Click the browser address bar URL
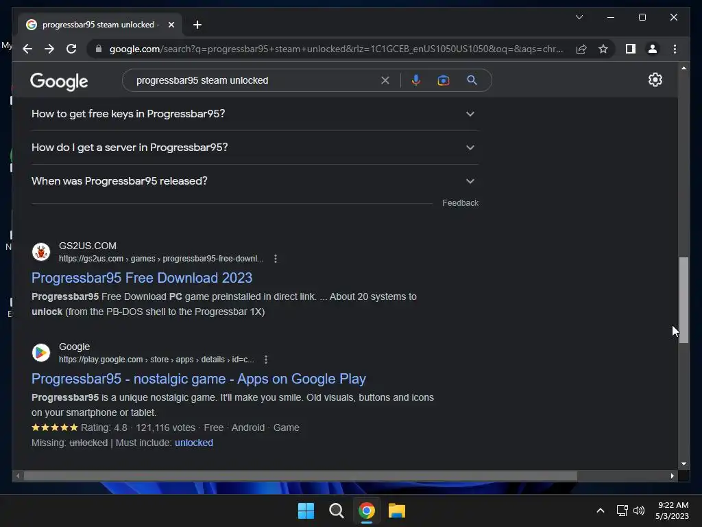This screenshot has width=702, height=527. click(x=336, y=49)
